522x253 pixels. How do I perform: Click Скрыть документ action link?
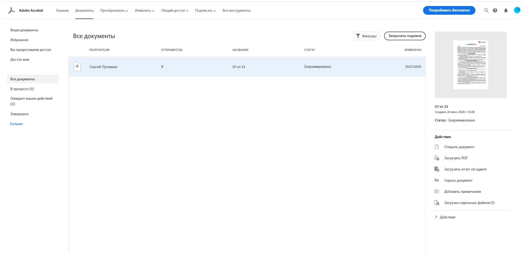pyautogui.click(x=458, y=180)
